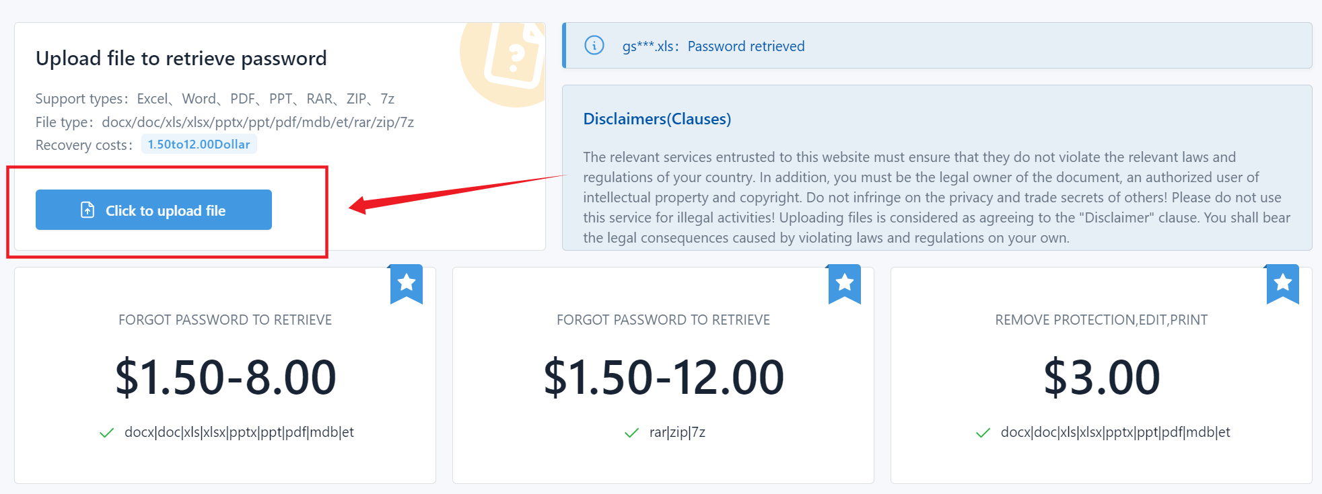Click the green checkmark in the $1.50-8.00 card
The image size is (1322, 494).
(x=106, y=433)
